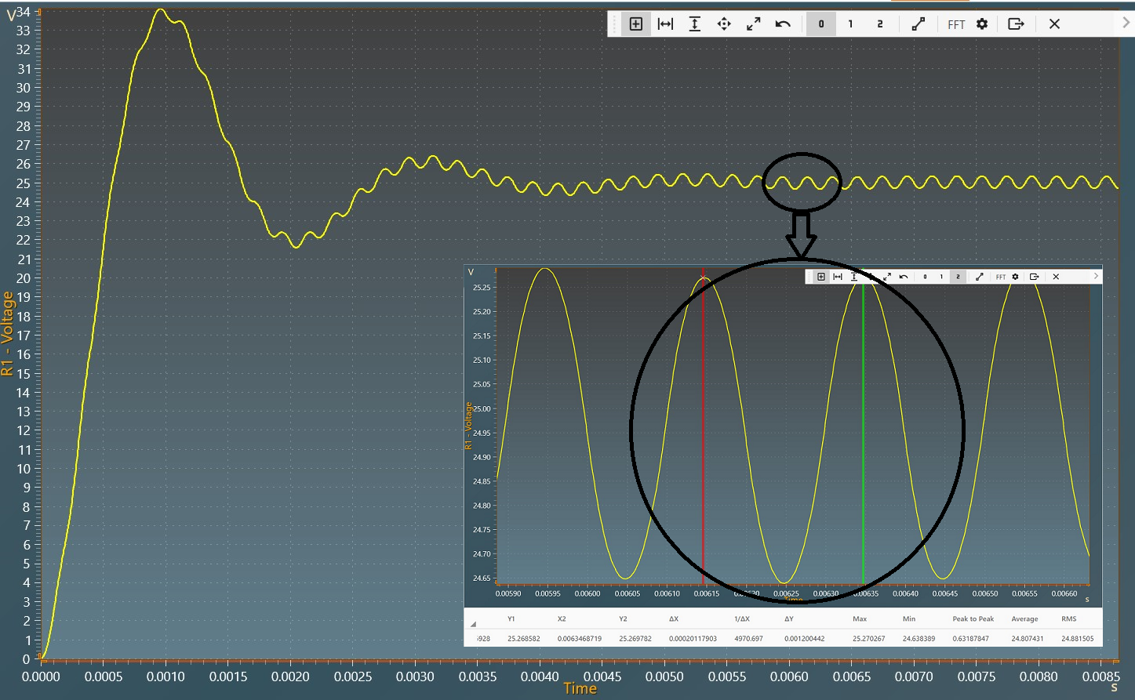Open graph settings gear in main toolbar

tap(982, 24)
